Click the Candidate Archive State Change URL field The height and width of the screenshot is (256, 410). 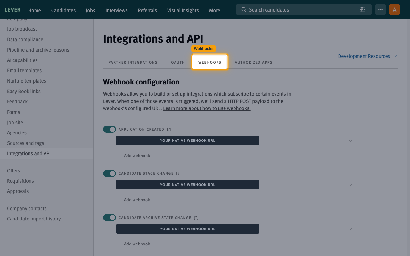(x=188, y=229)
